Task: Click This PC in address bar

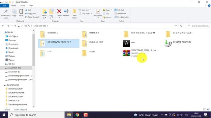Action: [27, 26]
